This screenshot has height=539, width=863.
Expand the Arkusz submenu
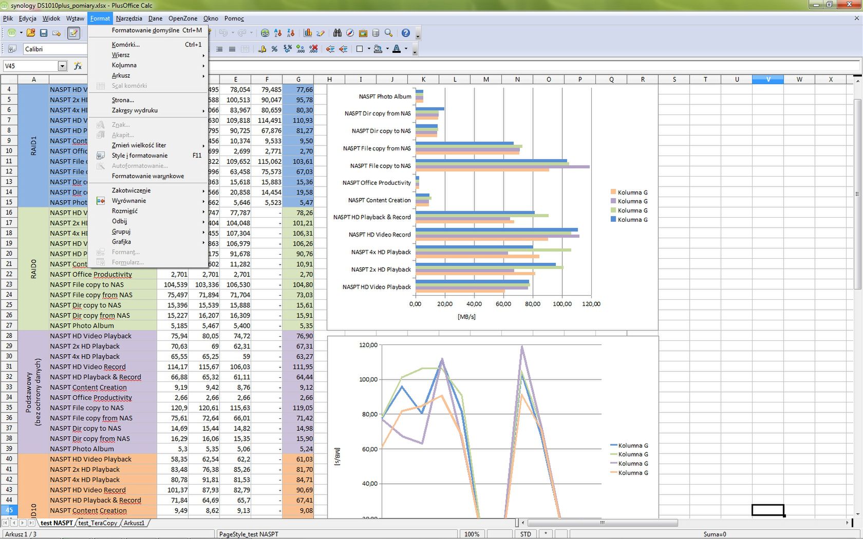tap(148, 75)
